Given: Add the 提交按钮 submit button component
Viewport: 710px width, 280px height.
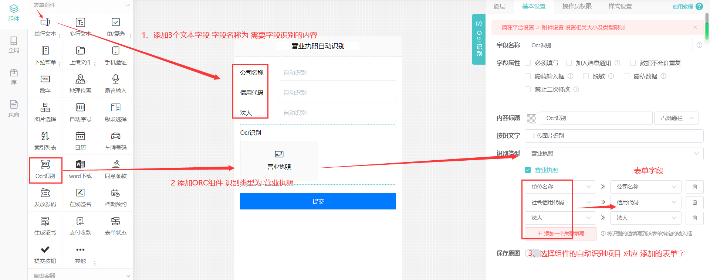Looking at the screenshot, I should click(x=45, y=255).
